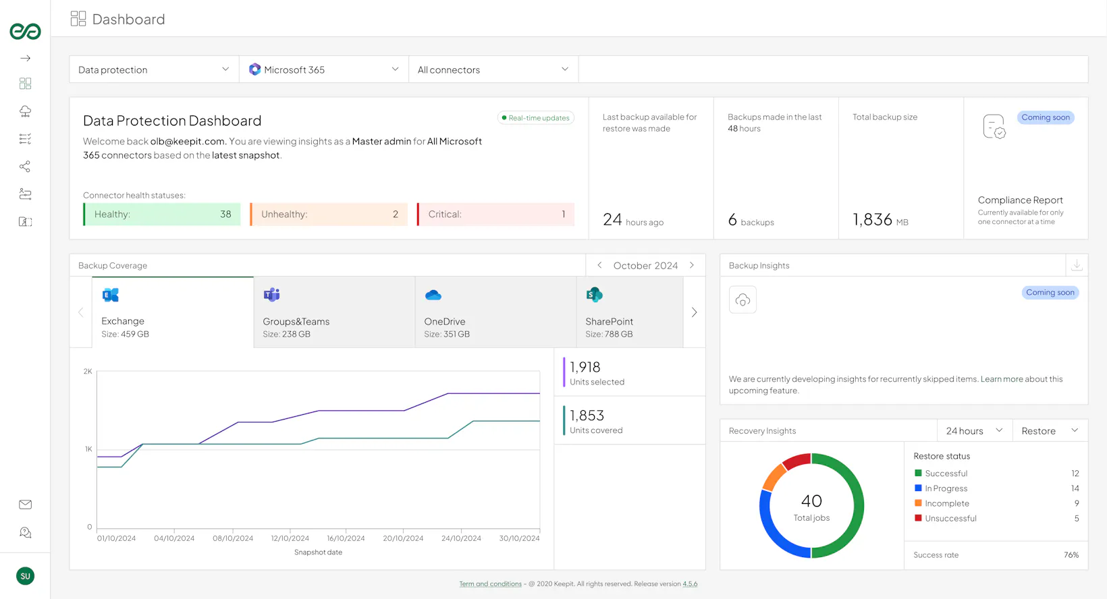Open the share nodes sidebar icon

pyautogui.click(x=25, y=167)
